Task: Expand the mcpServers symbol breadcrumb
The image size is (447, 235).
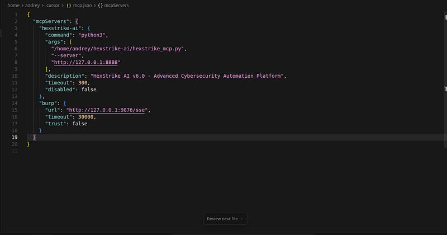Action: coord(116,6)
